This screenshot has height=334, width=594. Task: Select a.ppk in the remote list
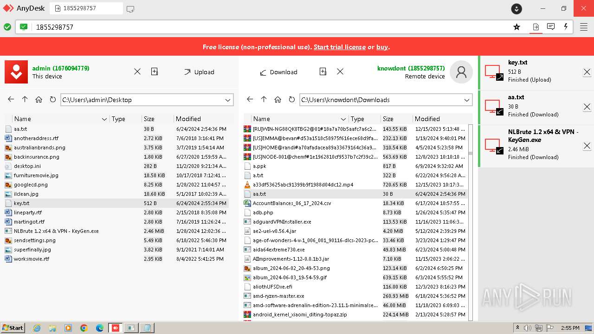tap(355, 166)
